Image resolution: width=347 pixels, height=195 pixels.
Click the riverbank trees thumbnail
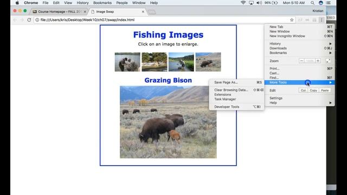155,62
